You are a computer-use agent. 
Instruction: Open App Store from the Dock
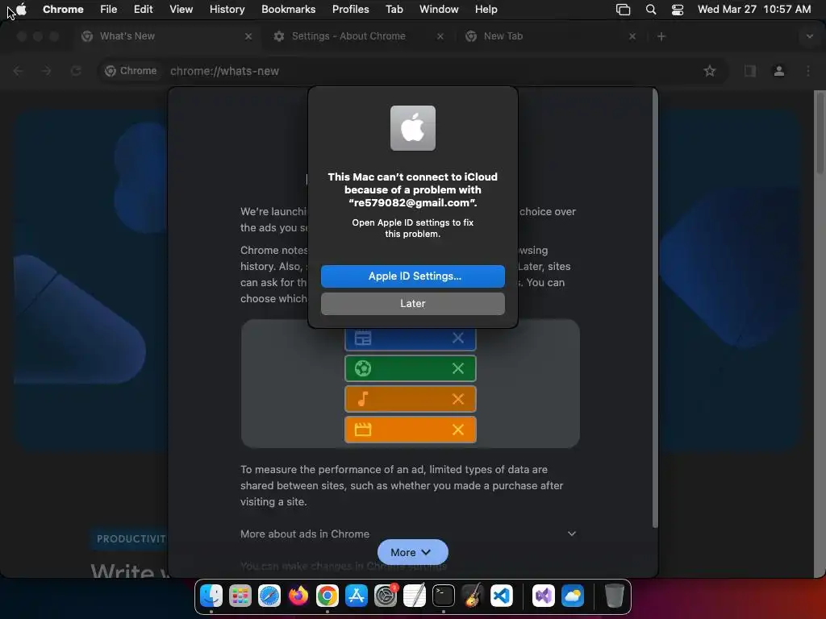click(x=356, y=596)
